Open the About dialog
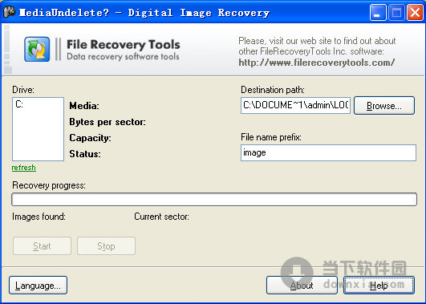This screenshot has width=426, height=304. [x=302, y=286]
